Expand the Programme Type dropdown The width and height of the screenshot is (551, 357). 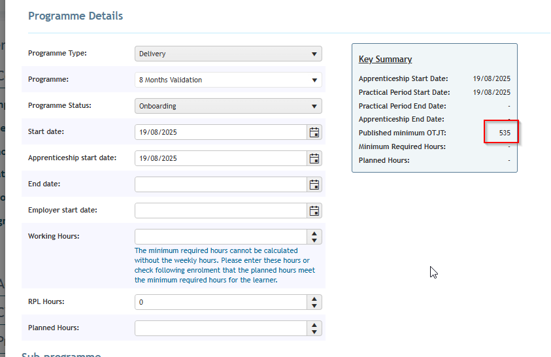228,54
